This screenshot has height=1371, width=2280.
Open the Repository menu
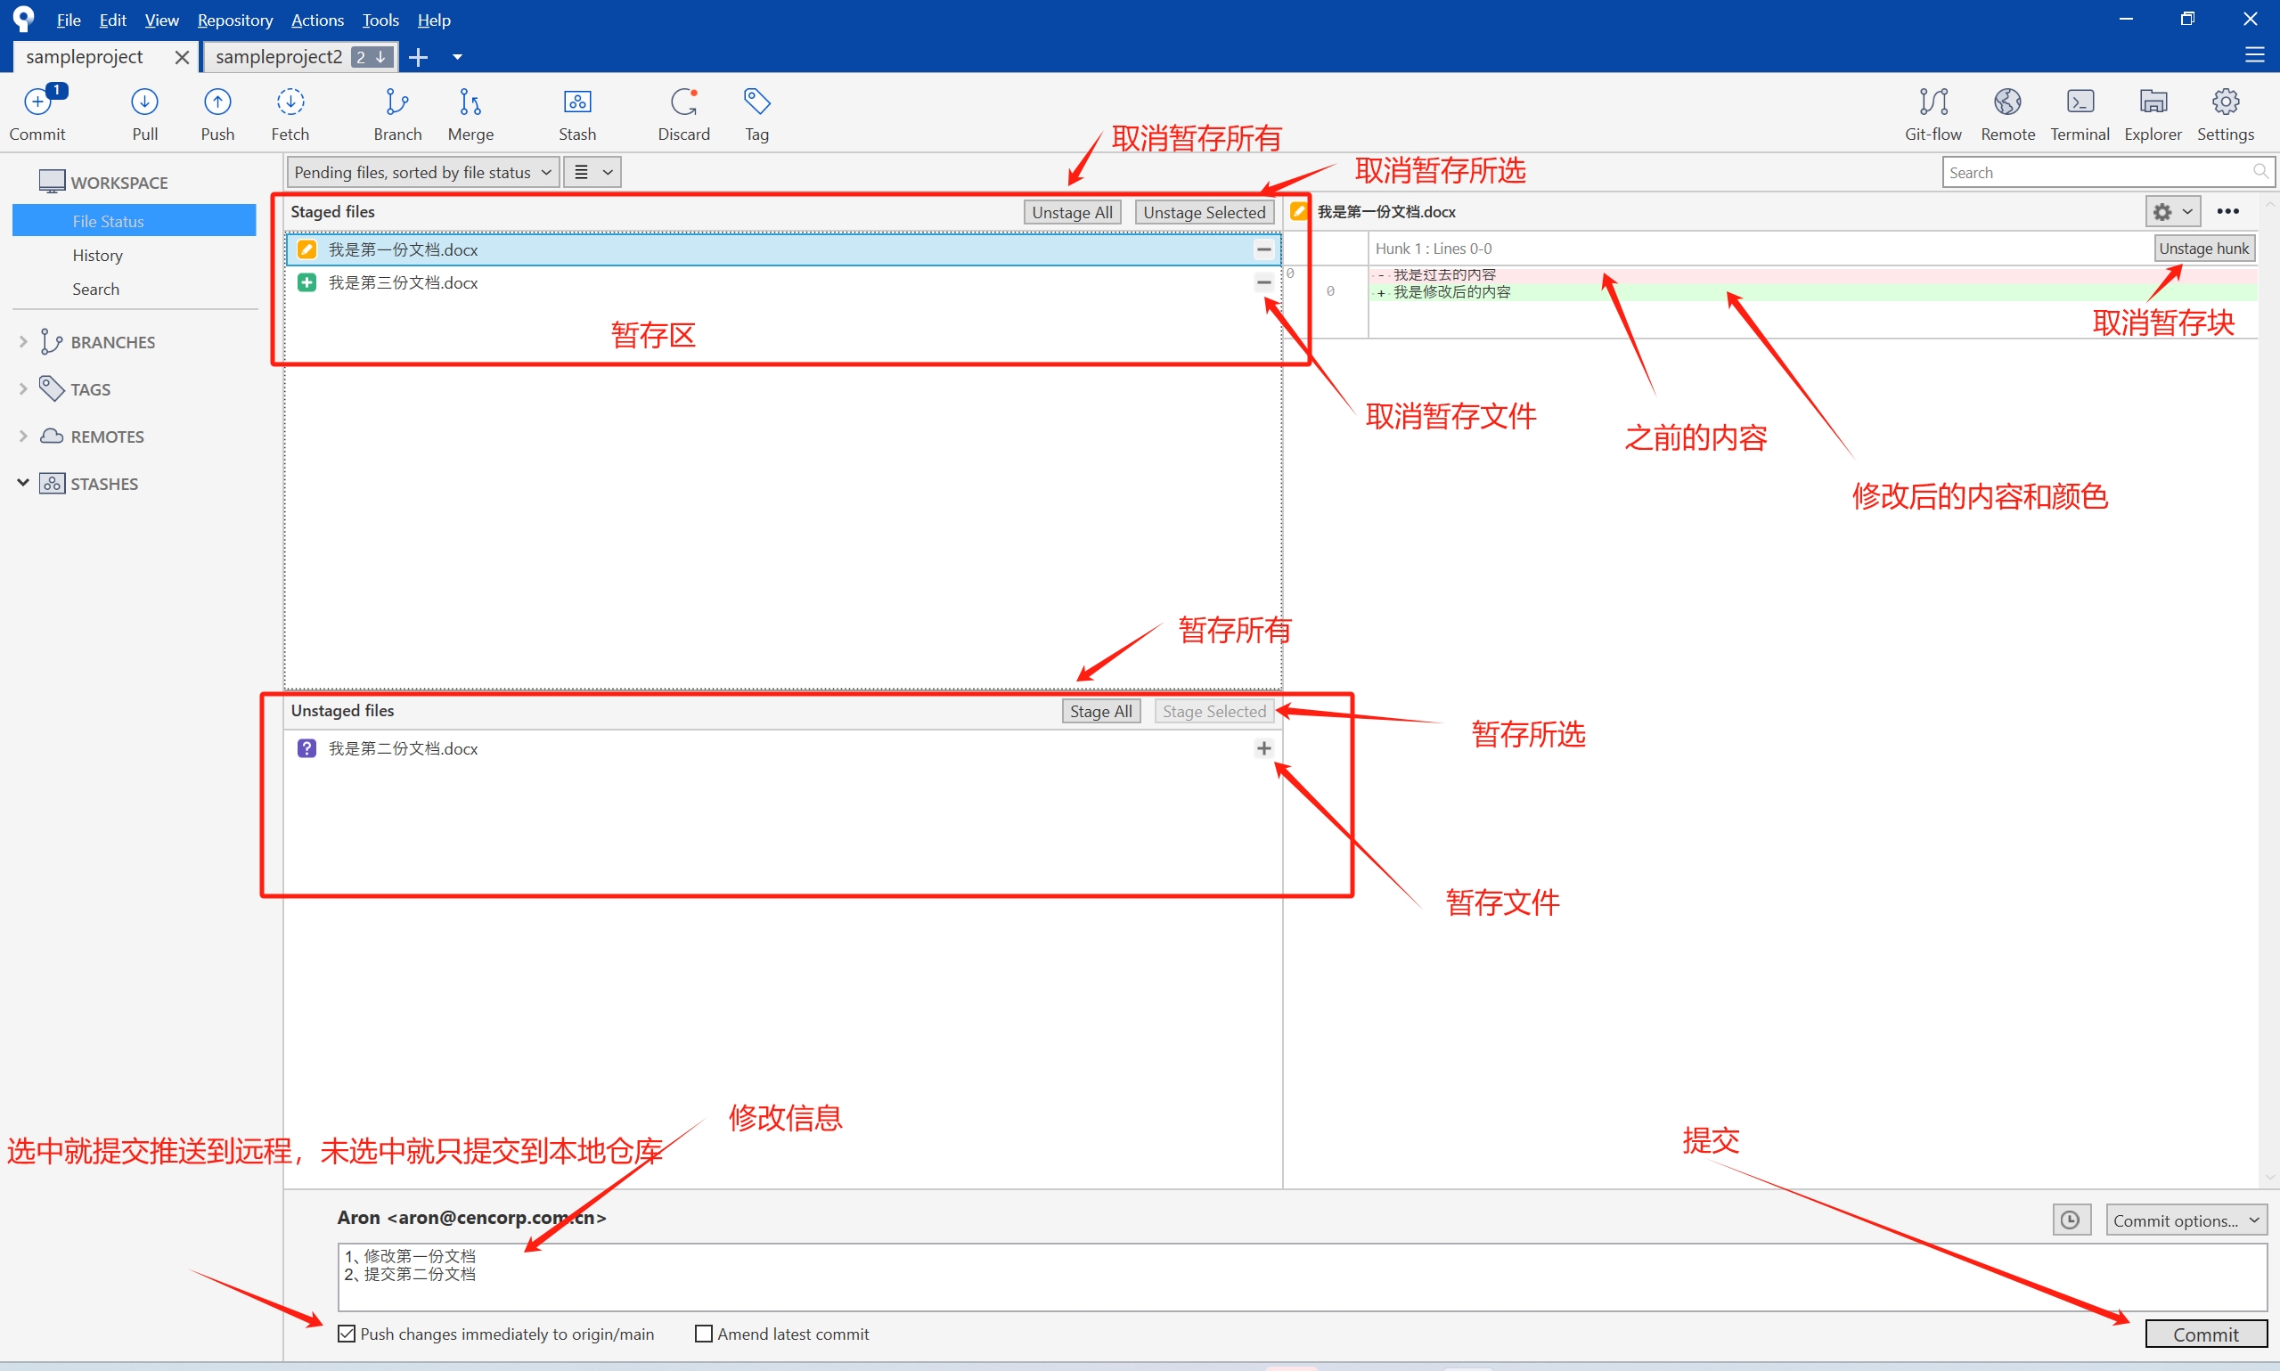pyautogui.click(x=234, y=20)
